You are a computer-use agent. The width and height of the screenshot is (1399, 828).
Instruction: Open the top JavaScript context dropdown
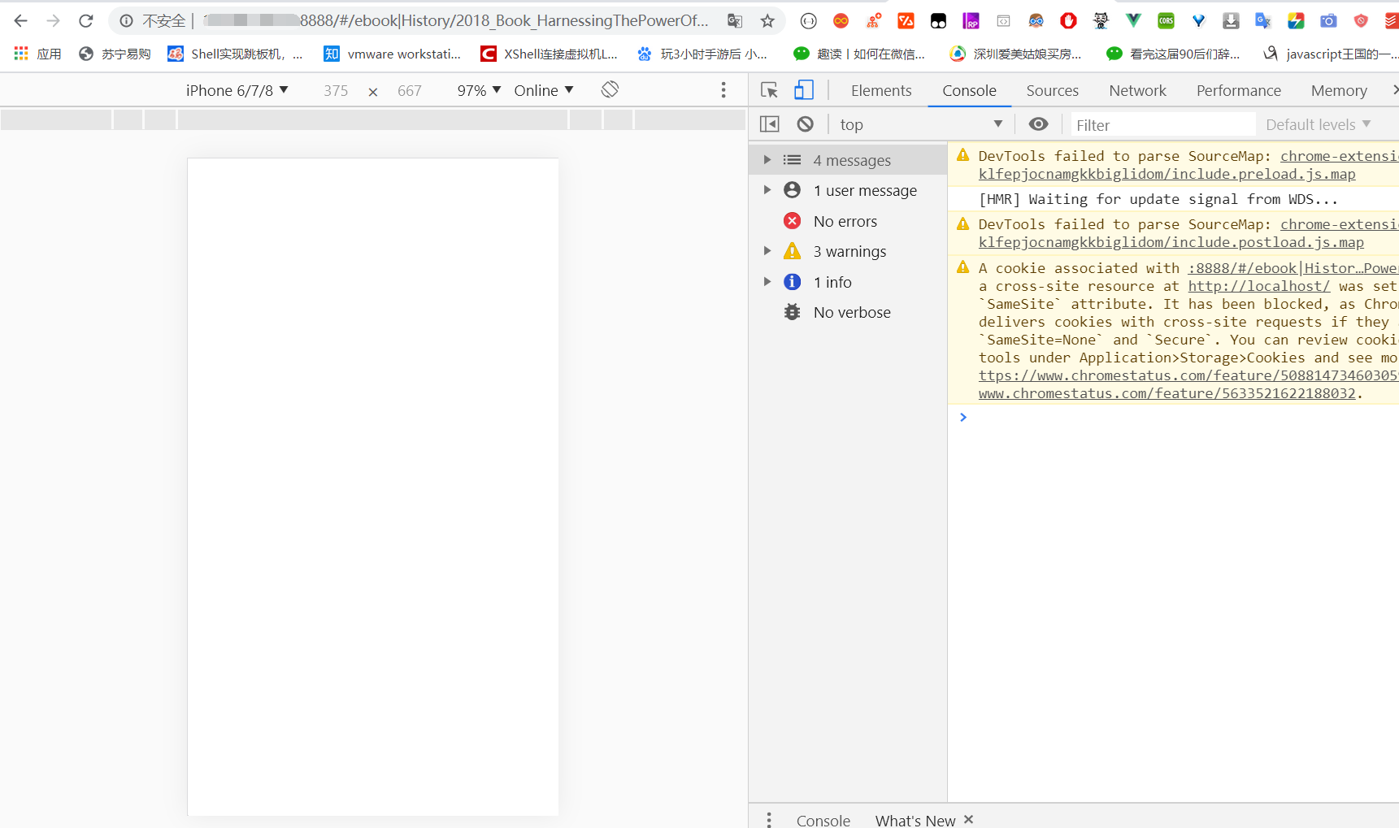921,124
